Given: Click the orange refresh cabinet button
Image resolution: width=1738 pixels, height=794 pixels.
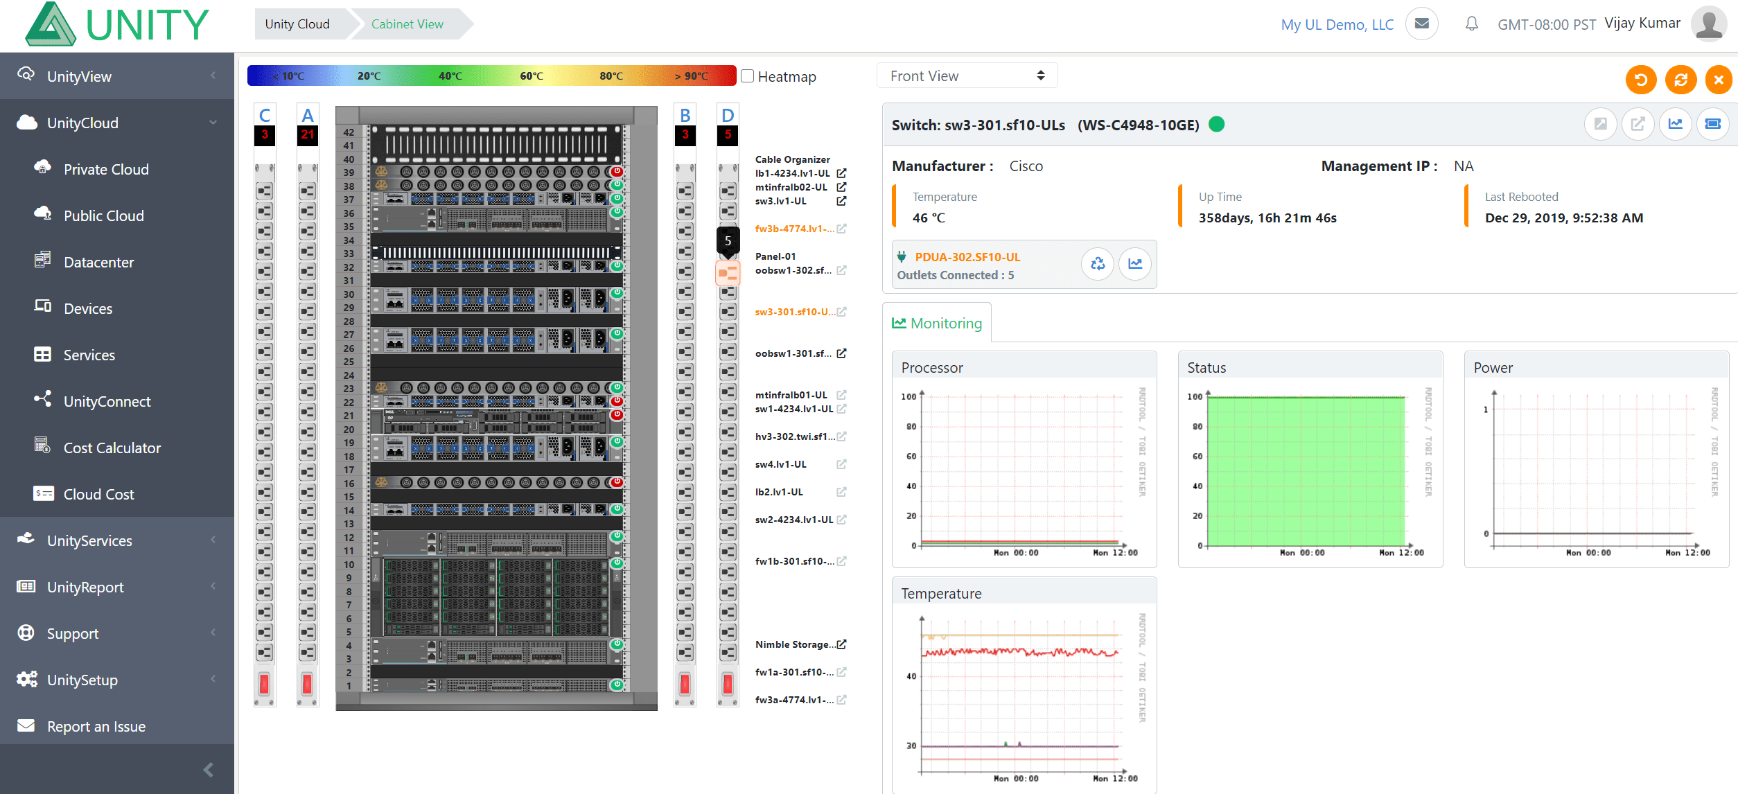Looking at the screenshot, I should (1681, 80).
